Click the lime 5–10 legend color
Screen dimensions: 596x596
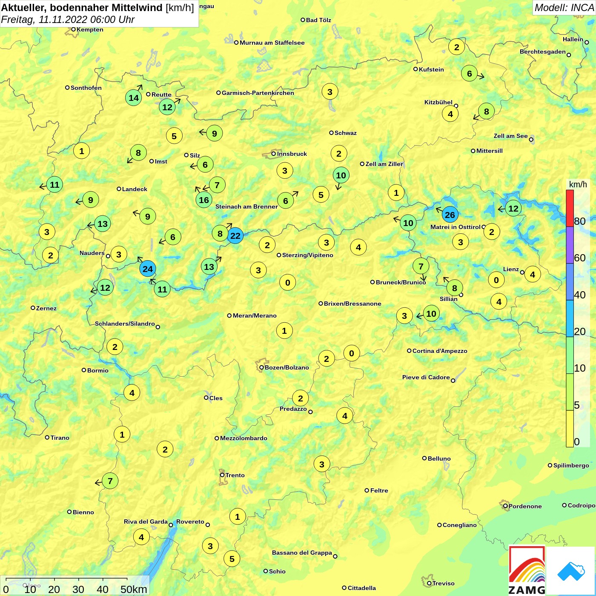click(570, 392)
